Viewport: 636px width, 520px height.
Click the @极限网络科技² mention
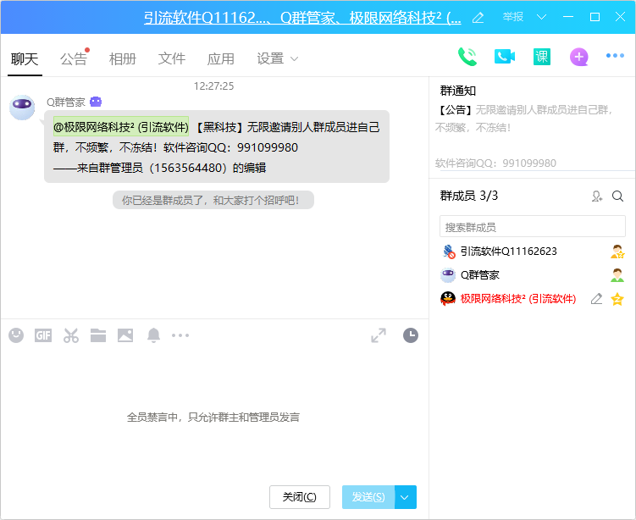click(121, 127)
